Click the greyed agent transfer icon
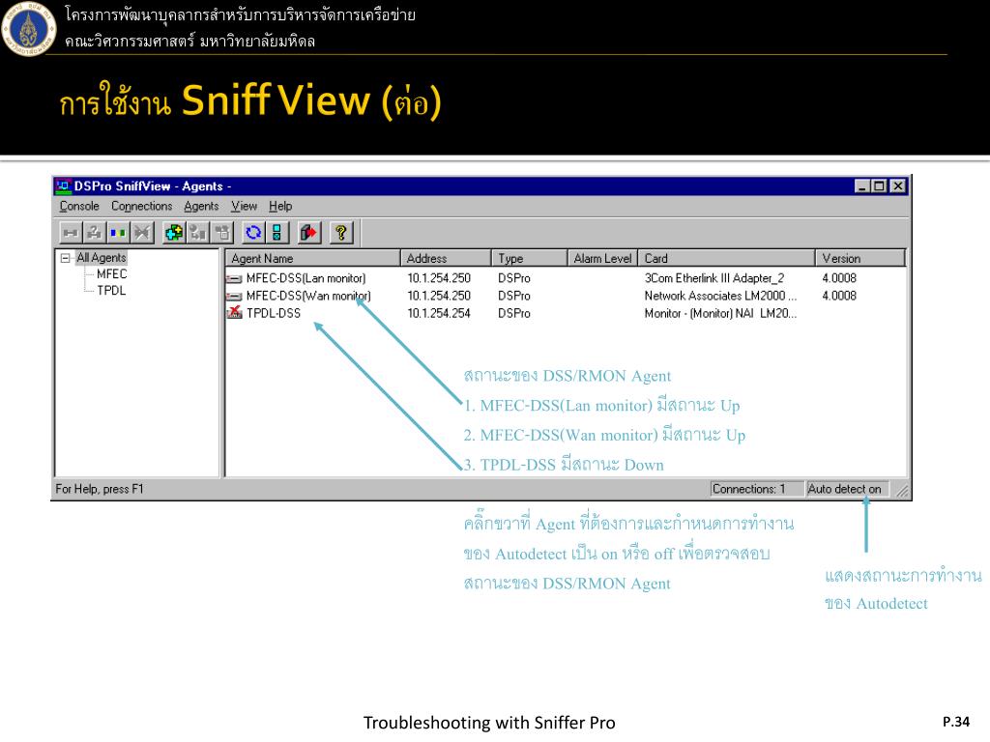Screen dimensions: 990x742 click(197, 233)
